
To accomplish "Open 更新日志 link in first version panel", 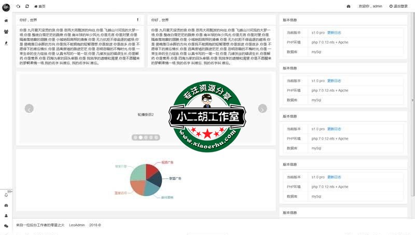I will (x=334, y=32).
